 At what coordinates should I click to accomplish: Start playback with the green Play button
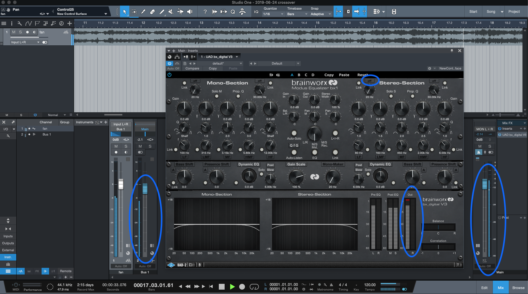point(232,287)
